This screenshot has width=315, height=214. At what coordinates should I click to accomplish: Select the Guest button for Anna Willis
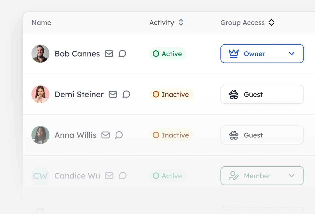point(262,135)
